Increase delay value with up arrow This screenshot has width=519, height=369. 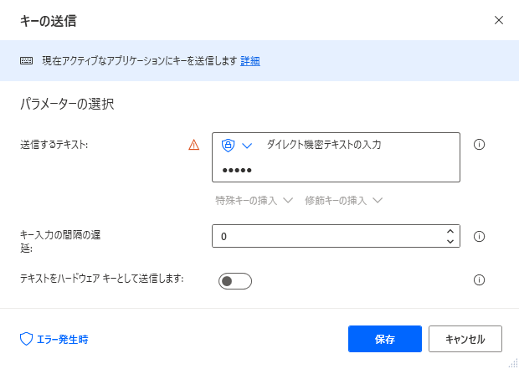[x=450, y=231]
